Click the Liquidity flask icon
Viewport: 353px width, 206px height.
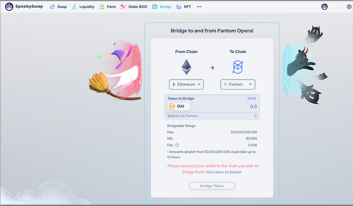coord(74,7)
